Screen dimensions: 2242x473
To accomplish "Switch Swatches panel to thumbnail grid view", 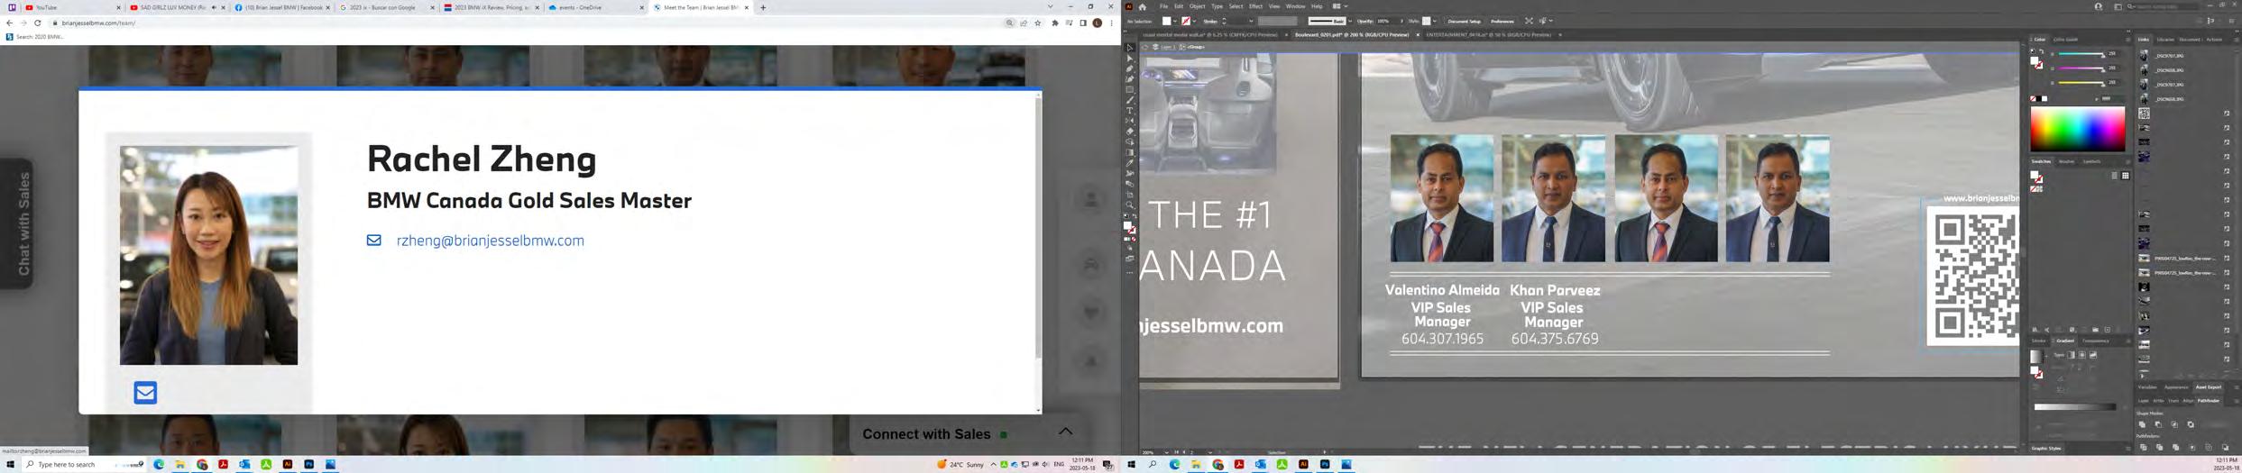I will click(2126, 176).
